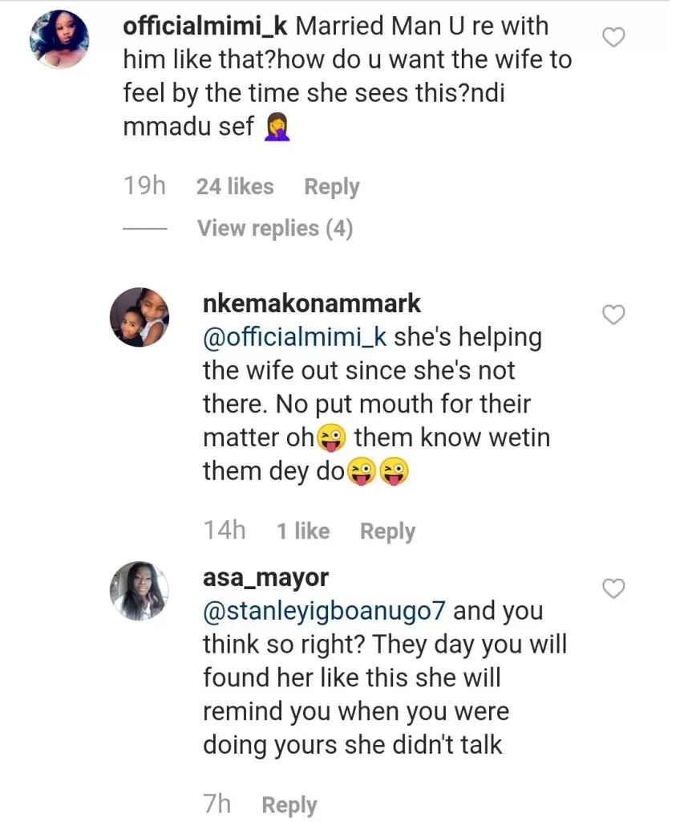This screenshot has height=822, width=696.
Task: Open the officialmimi_k username link
Action: (x=205, y=26)
